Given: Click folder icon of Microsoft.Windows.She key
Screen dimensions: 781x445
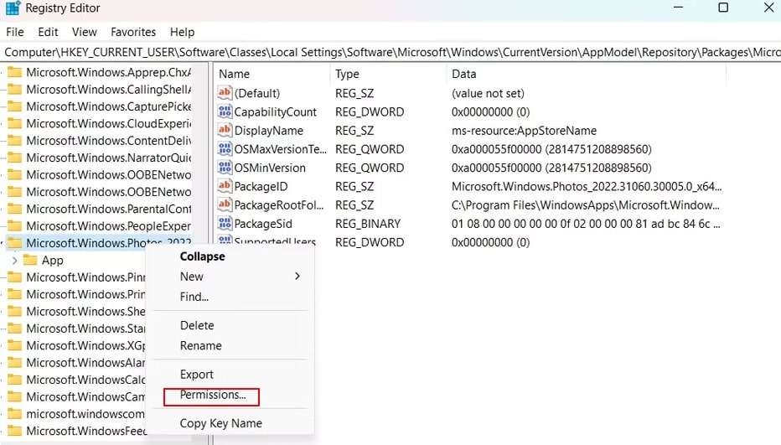Looking at the screenshot, I should tap(15, 311).
